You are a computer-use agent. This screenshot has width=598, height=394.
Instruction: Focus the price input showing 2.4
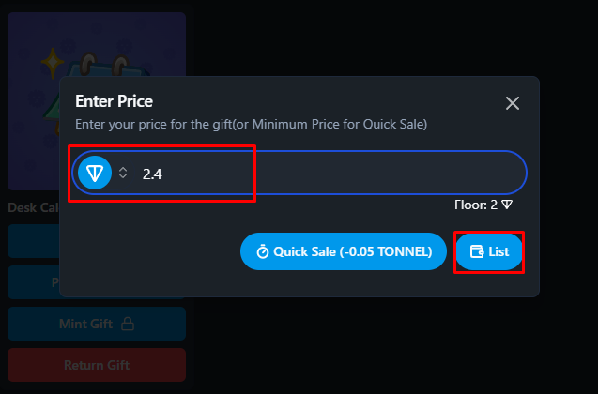299,173
